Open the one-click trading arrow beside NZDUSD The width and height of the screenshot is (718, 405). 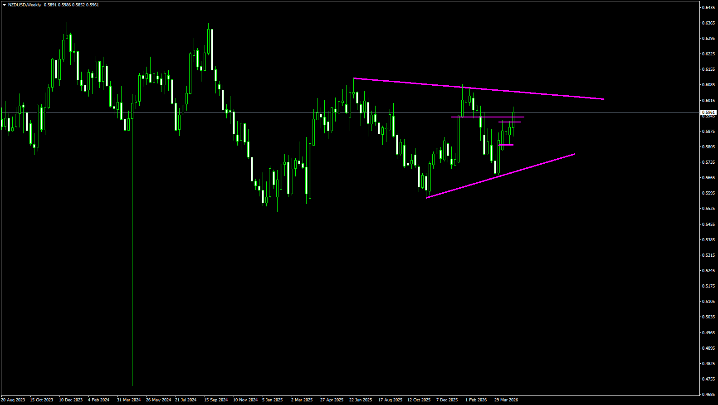[x=4, y=5]
